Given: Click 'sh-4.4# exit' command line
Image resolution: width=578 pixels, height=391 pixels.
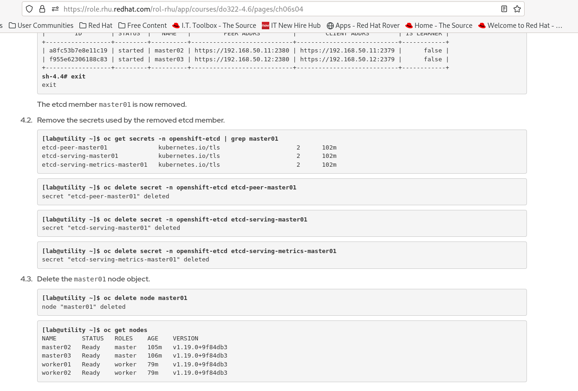Looking at the screenshot, I should [x=64, y=76].
